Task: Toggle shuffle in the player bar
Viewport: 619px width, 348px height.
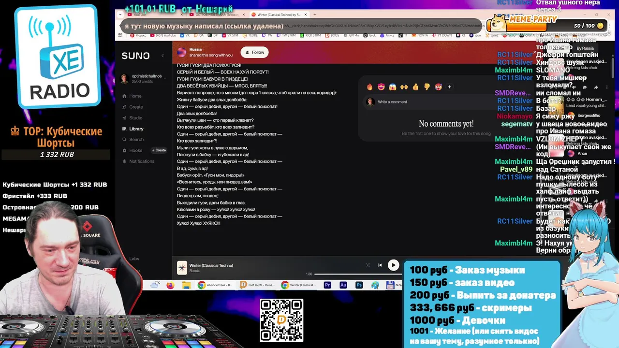Action: pos(368,265)
